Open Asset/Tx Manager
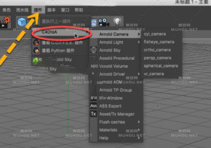The width and height of the screenshot is (211, 148). (116, 114)
